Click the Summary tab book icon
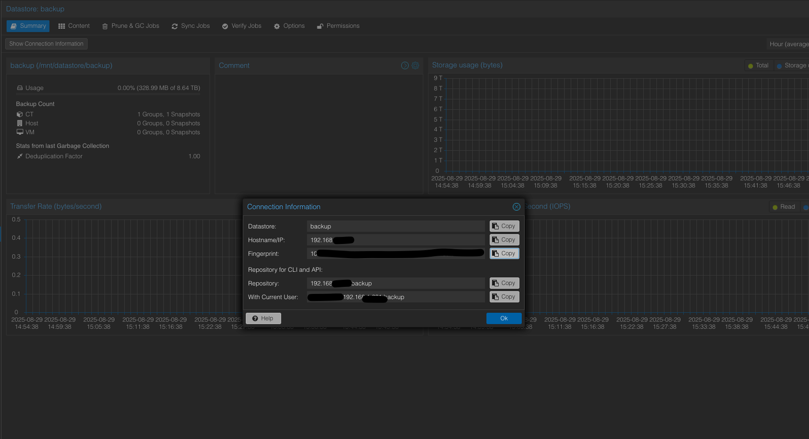The image size is (809, 439). click(14, 26)
